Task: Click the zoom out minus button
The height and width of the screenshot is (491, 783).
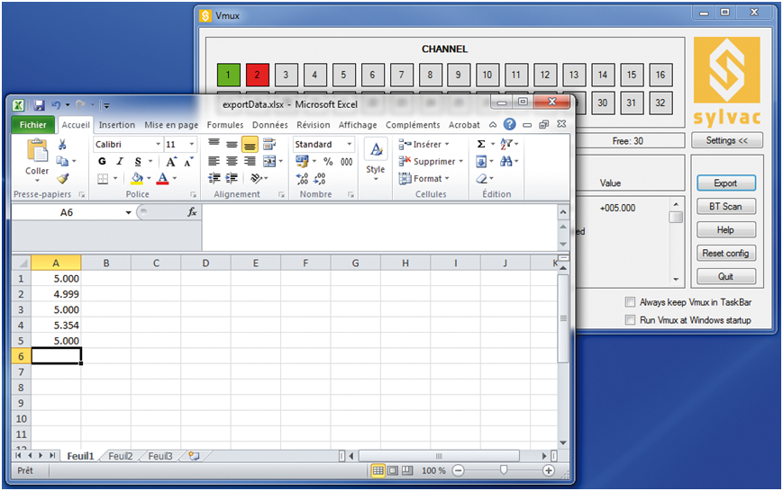Action: coord(458,470)
